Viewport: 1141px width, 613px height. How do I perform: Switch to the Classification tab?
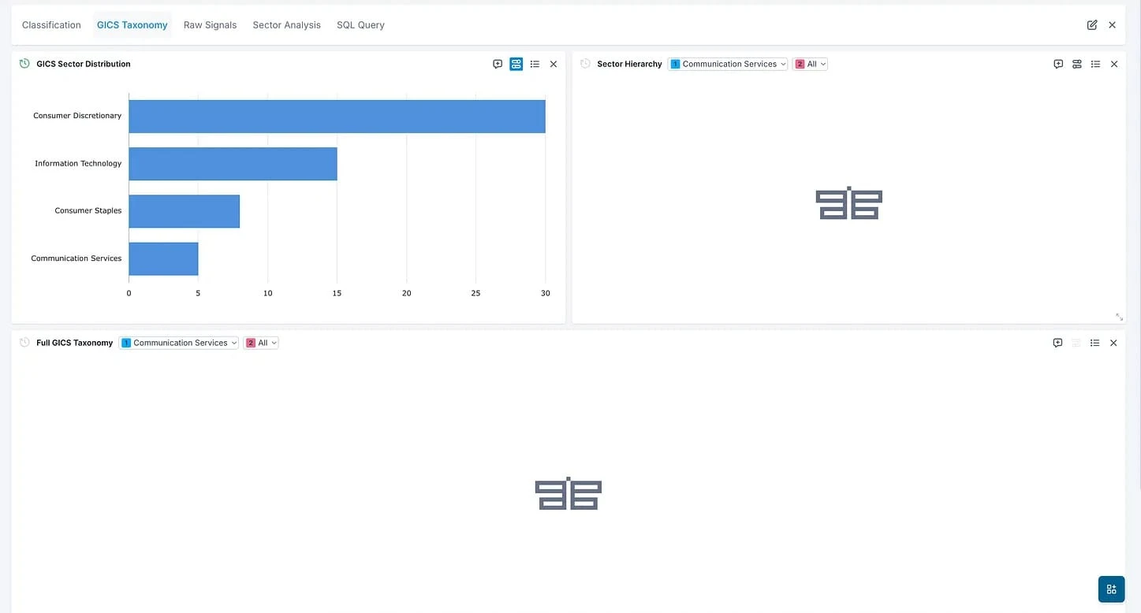point(50,24)
